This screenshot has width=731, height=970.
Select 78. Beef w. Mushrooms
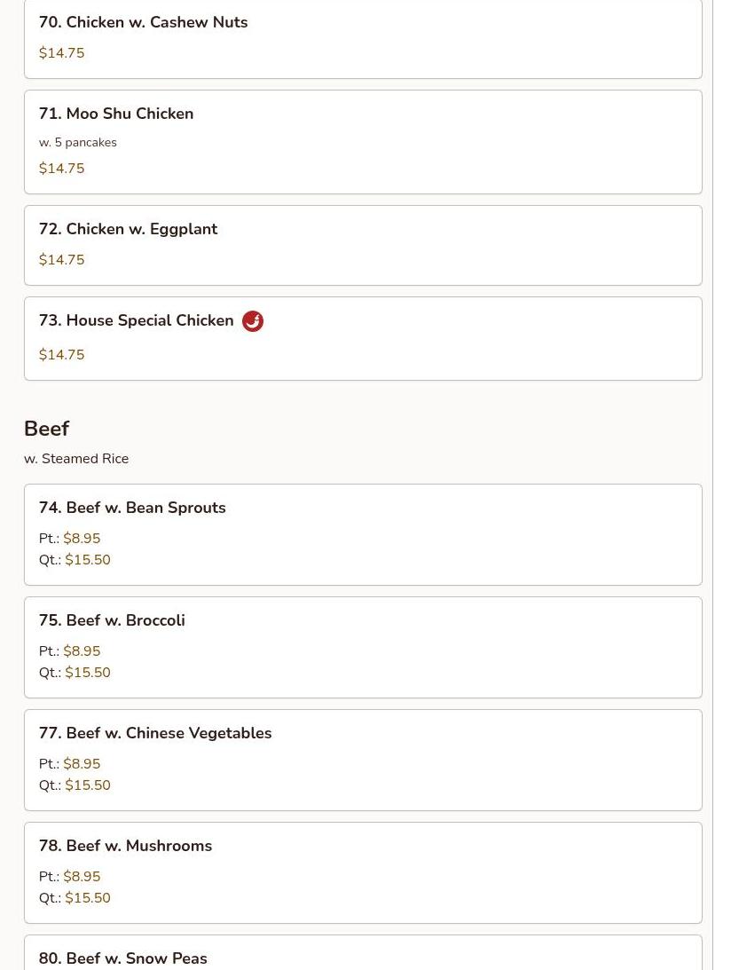click(x=363, y=872)
